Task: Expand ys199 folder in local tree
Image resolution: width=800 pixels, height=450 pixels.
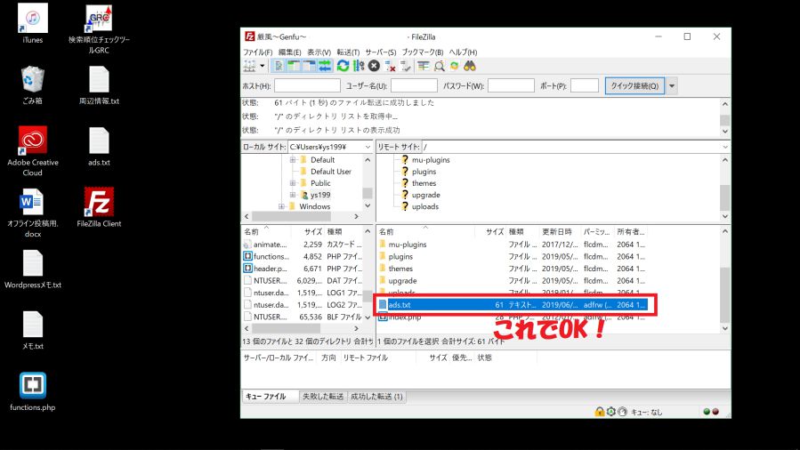Action: coord(293,195)
